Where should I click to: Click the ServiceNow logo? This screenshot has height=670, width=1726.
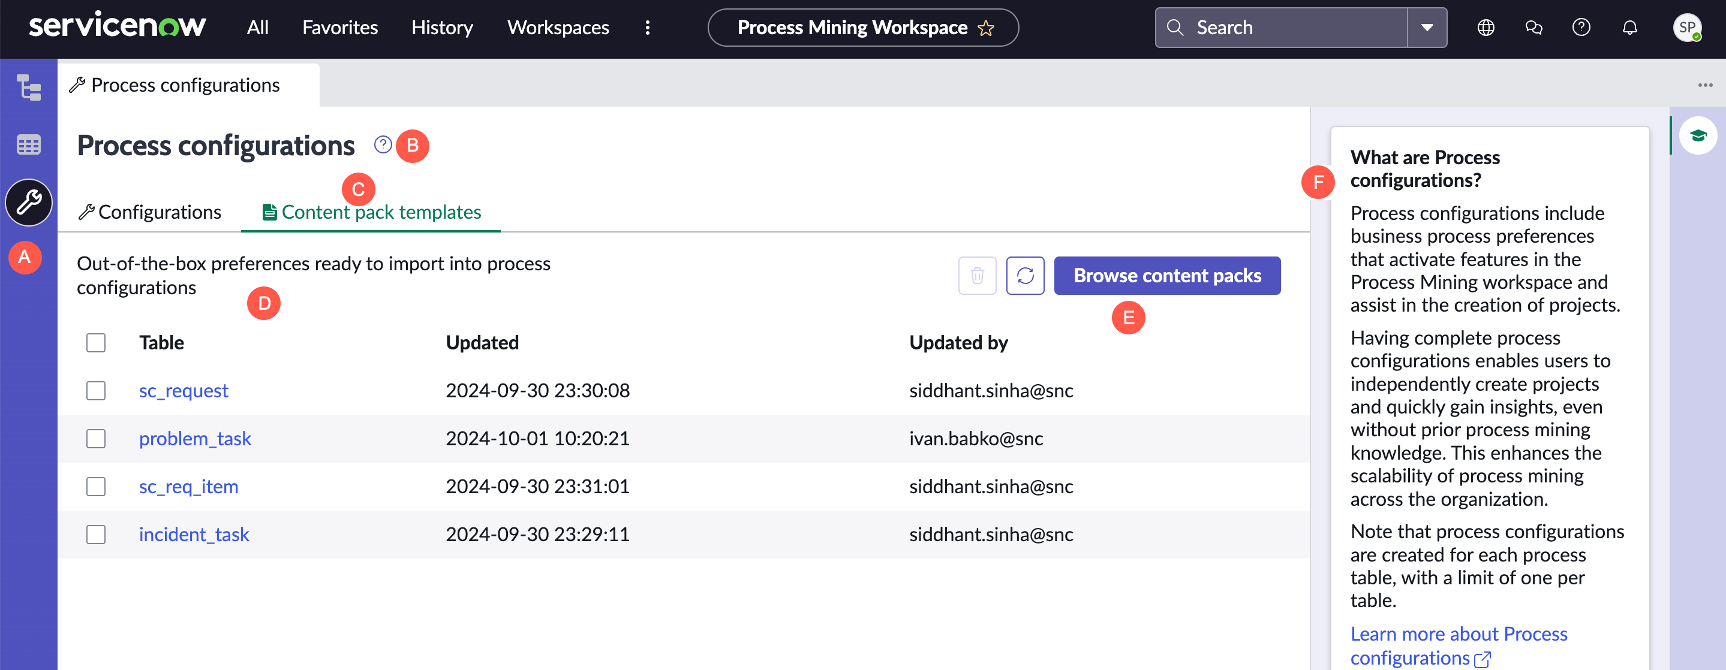coord(118,25)
